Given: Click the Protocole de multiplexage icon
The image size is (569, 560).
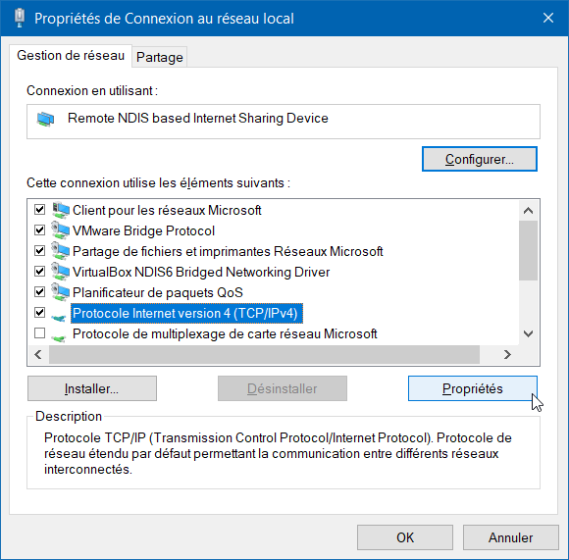Looking at the screenshot, I should pyautogui.click(x=59, y=338).
